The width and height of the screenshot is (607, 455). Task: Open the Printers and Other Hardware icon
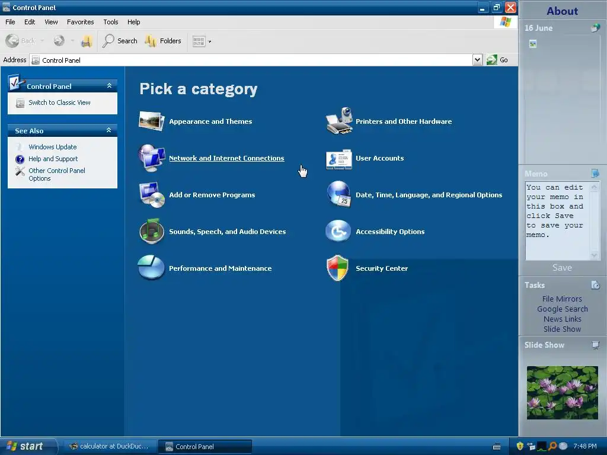pyautogui.click(x=339, y=121)
